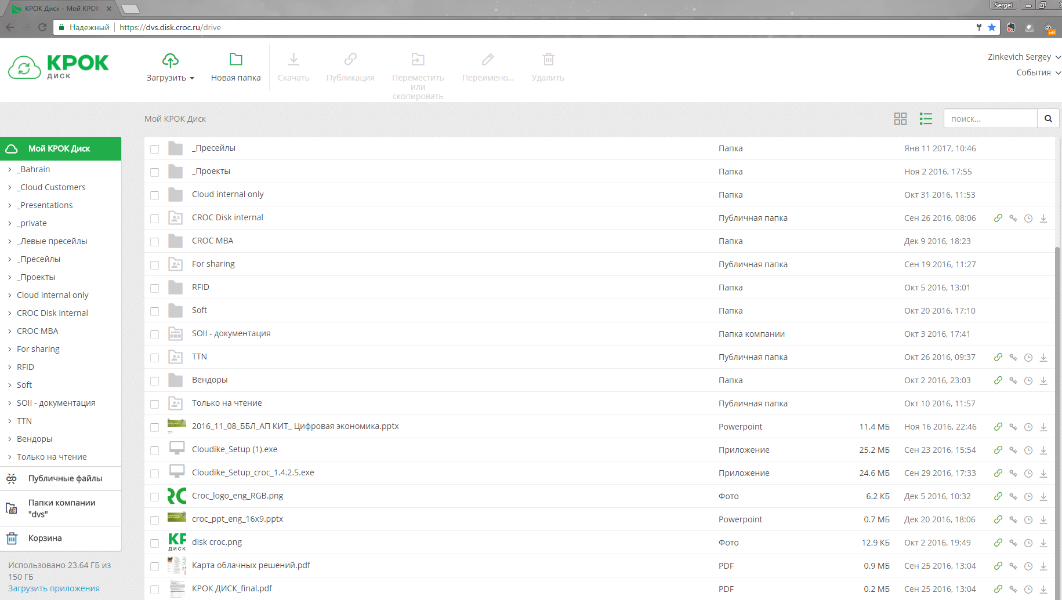Open the Корзина trash section
The width and height of the screenshot is (1062, 600).
[x=60, y=538]
